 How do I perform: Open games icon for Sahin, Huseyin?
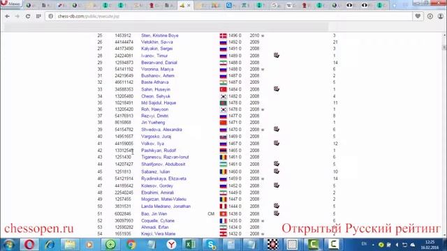coord(277,89)
